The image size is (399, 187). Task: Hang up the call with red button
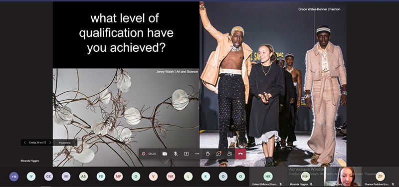240,154
